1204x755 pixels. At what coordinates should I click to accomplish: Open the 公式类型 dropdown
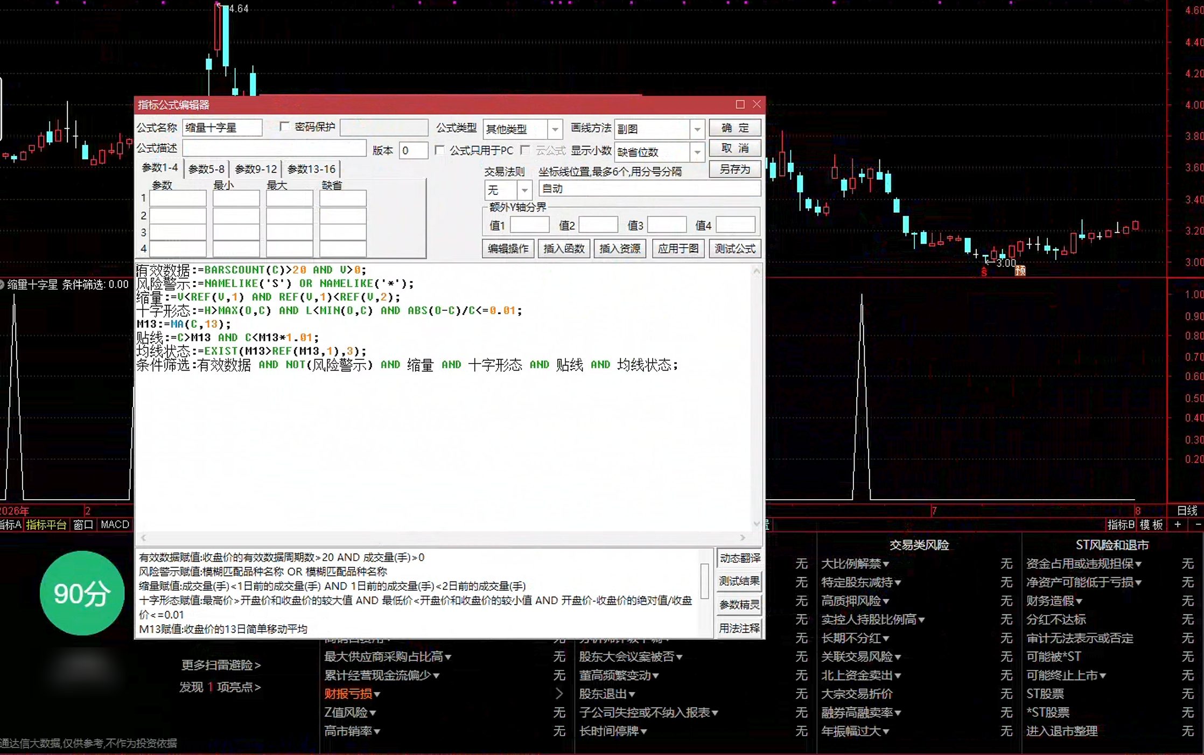pos(555,129)
